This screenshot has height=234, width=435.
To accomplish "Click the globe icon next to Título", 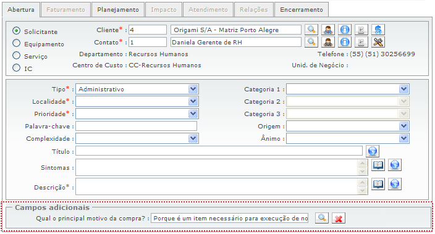I will (373, 151).
